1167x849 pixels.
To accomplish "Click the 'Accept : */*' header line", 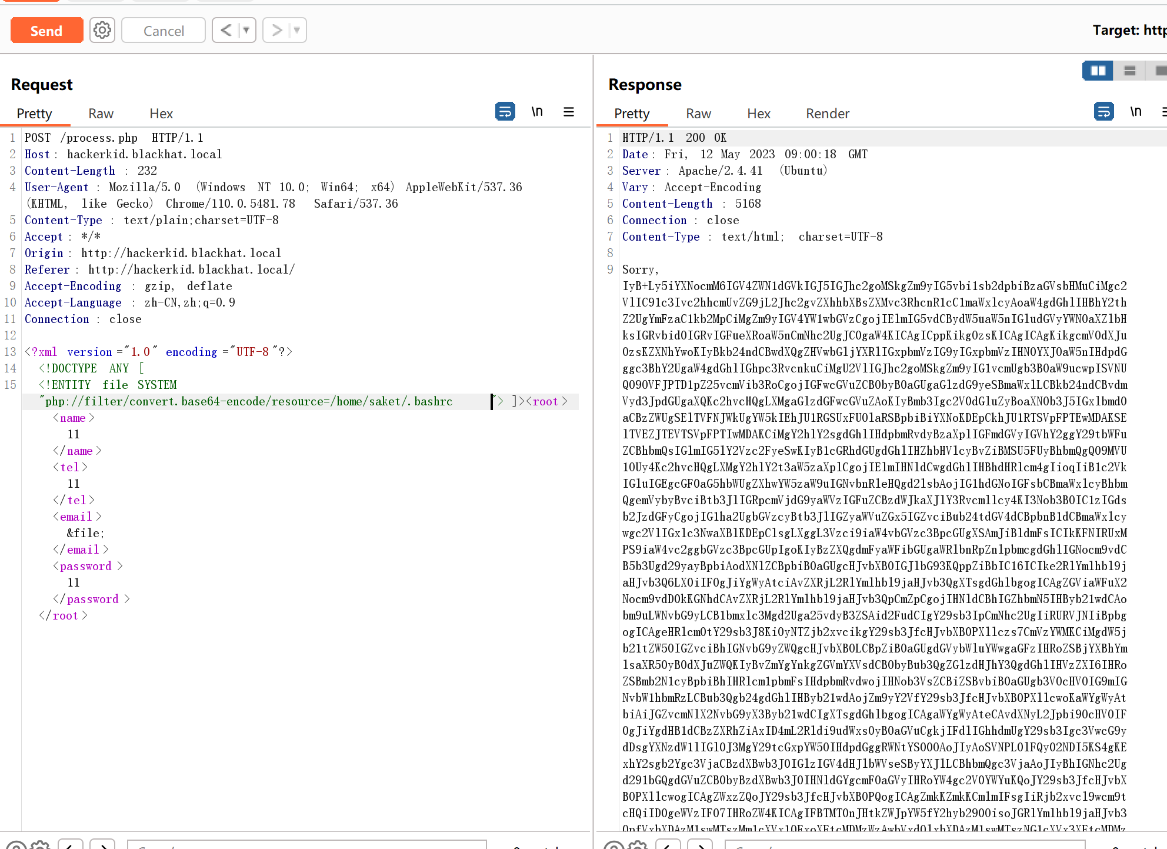I will coord(63,237).
